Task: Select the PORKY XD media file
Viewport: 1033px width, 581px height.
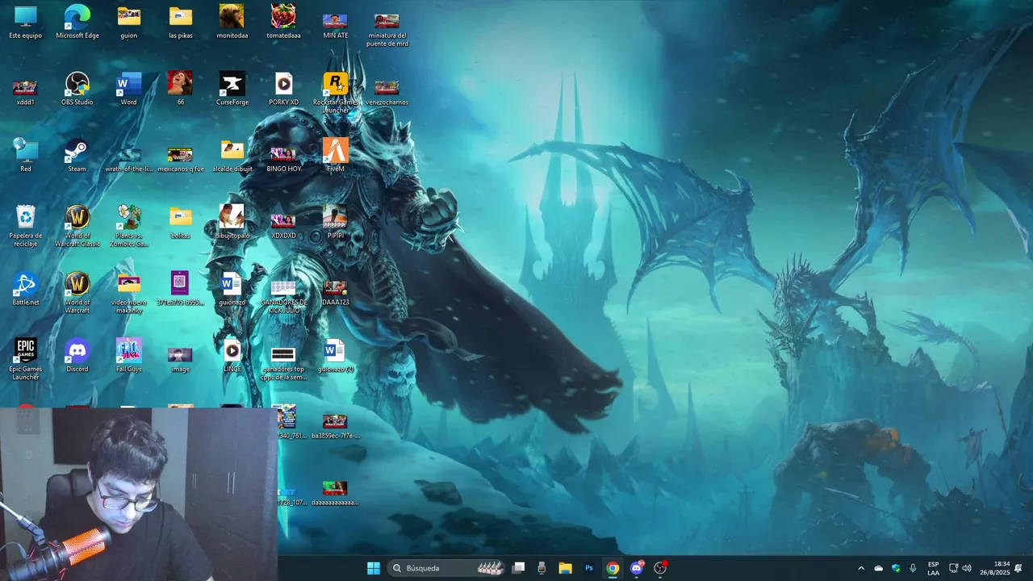Action: [x=284, y=89]
